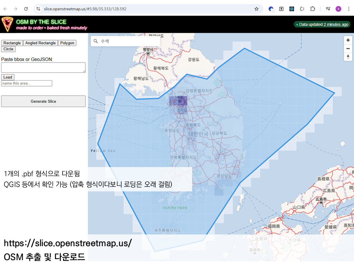Reset map bearing with compass button
The width and height of the screenshot is (354, 265).
click(x=348, y=57)
